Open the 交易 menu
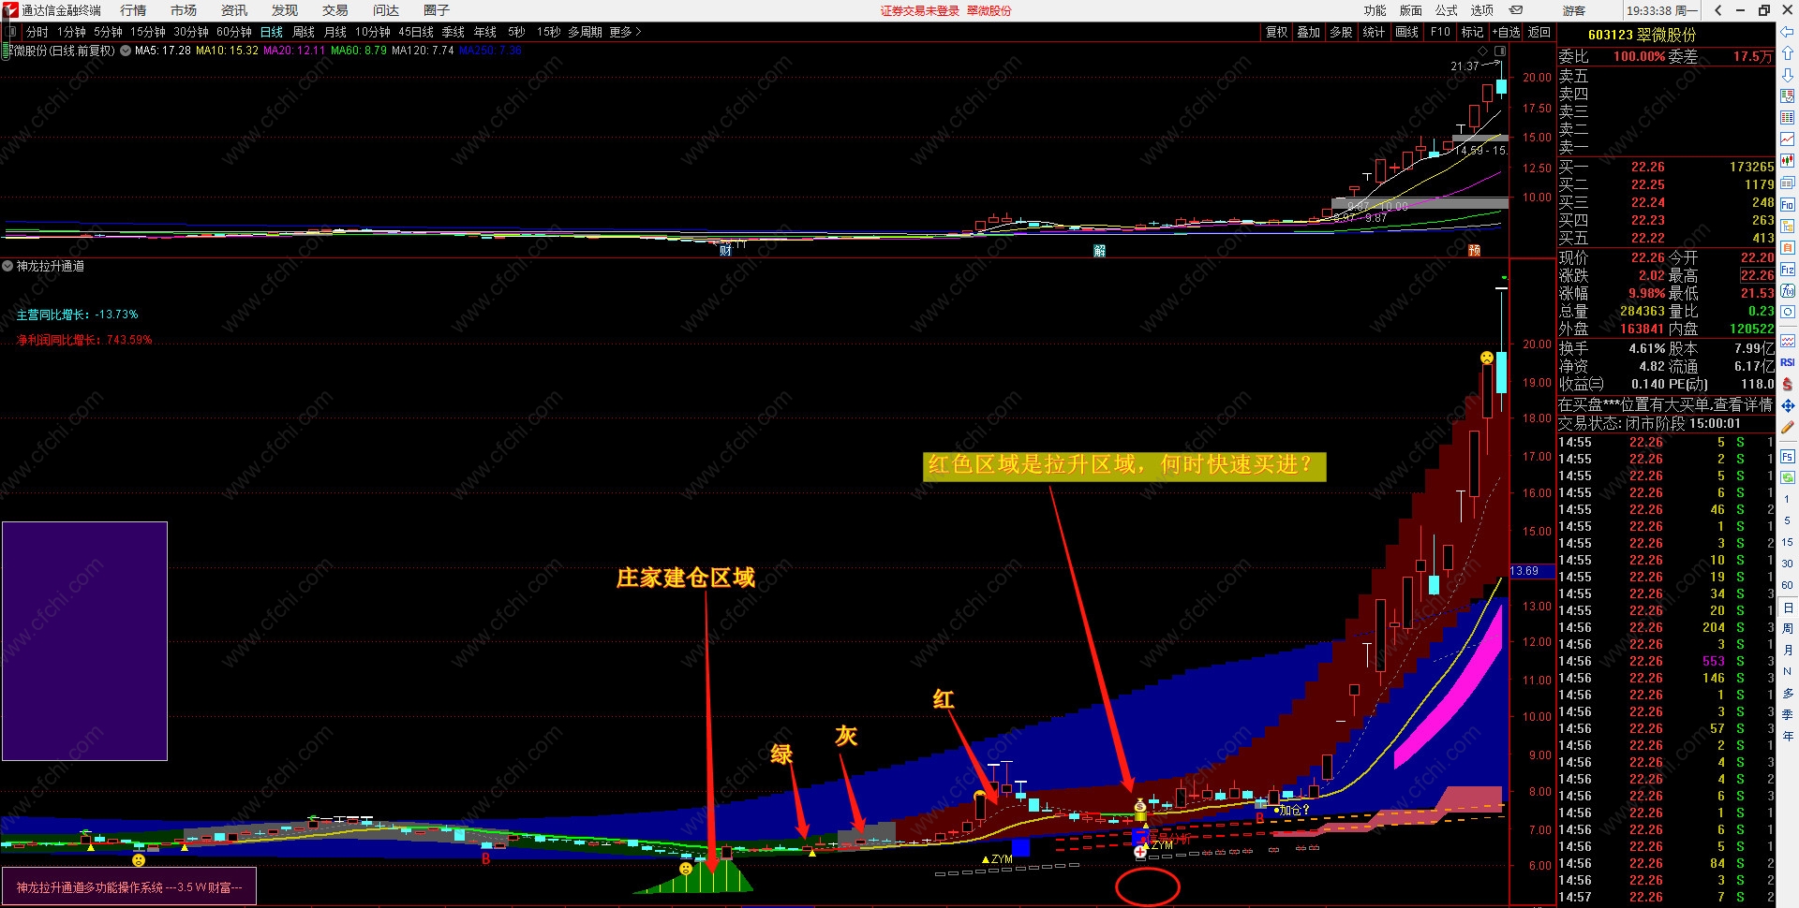 [335, 10]
